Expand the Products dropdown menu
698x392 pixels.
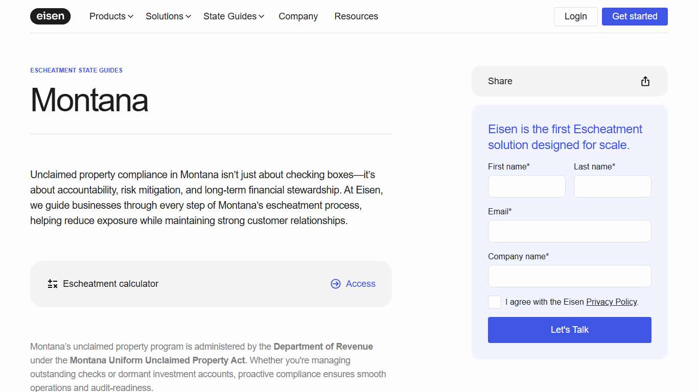pyautogui.click(x=111, y=16)
